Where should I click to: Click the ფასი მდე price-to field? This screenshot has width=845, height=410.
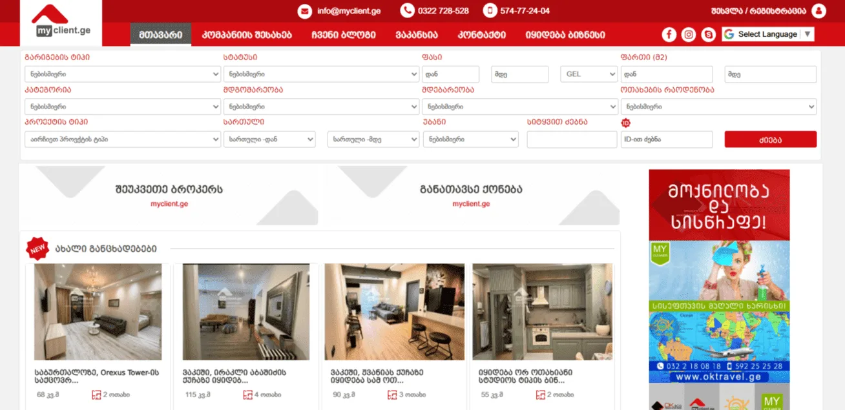pyautogui.click(x=519, y=74)
